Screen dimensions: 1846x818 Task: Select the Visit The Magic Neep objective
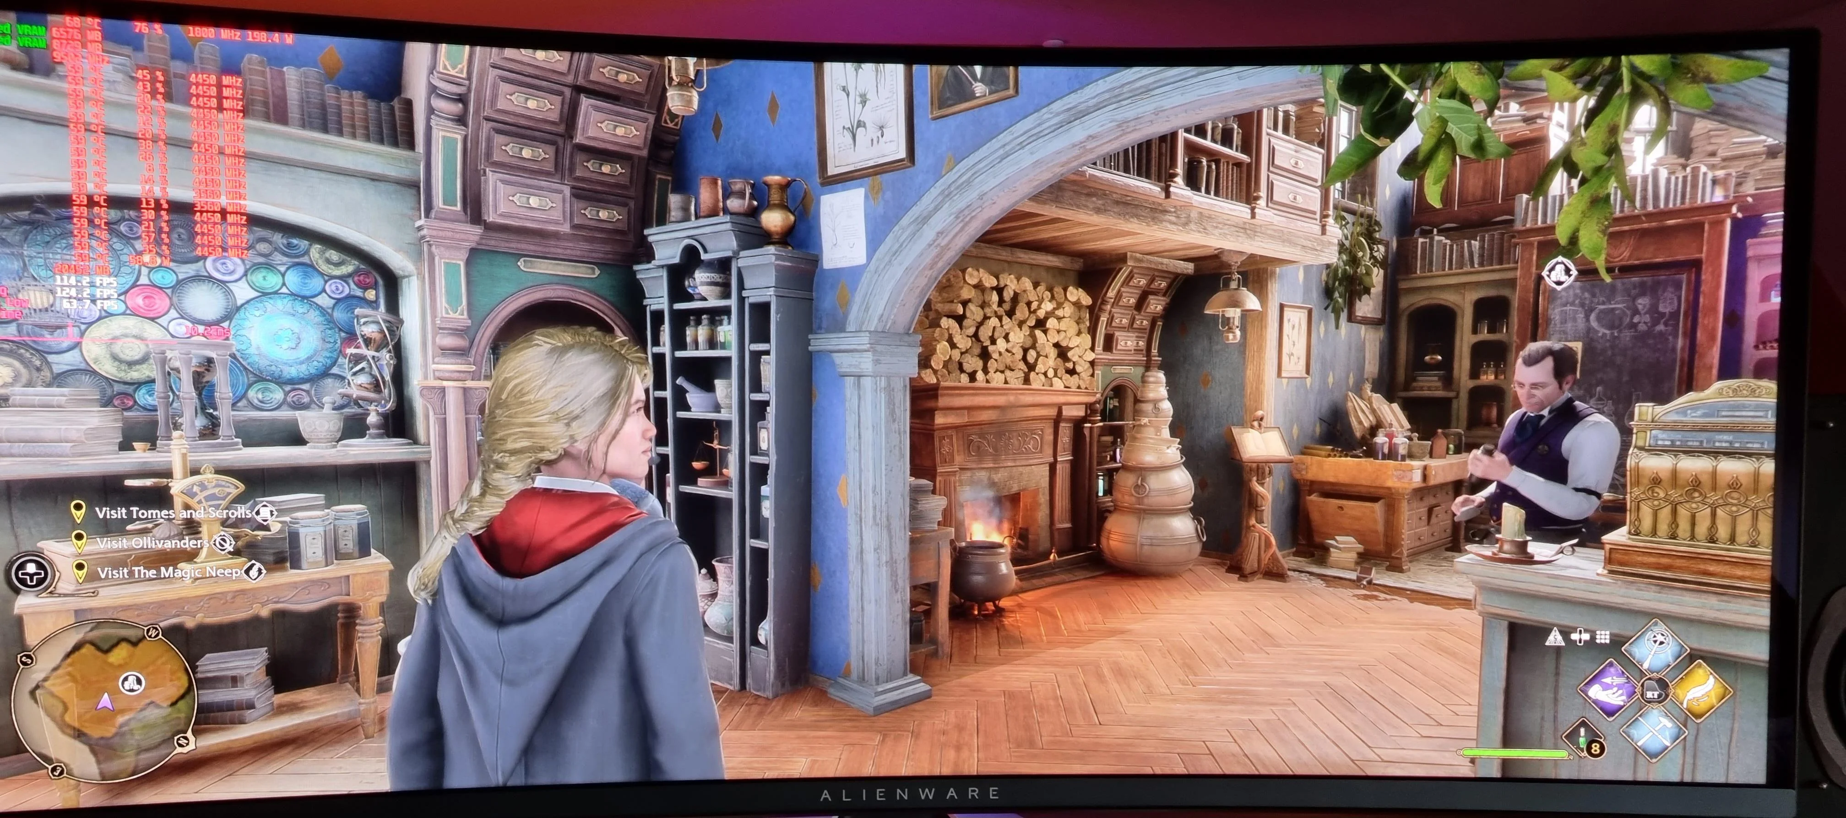point(169,572)
